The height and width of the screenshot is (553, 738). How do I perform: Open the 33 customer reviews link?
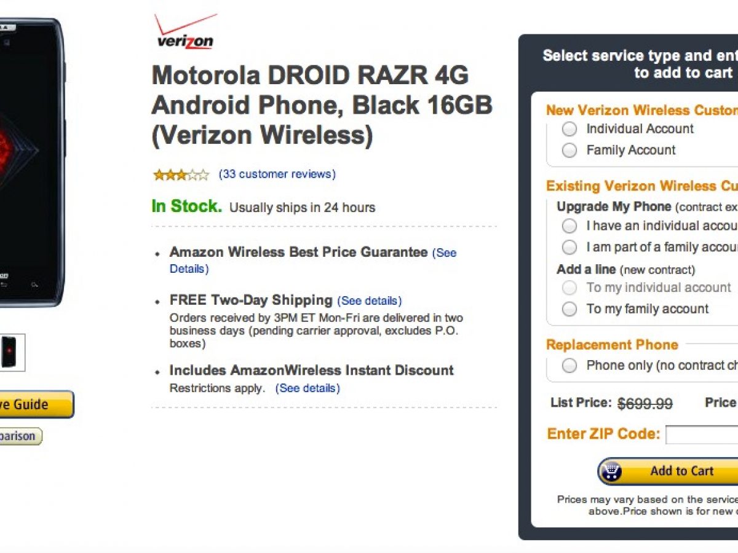277,174
